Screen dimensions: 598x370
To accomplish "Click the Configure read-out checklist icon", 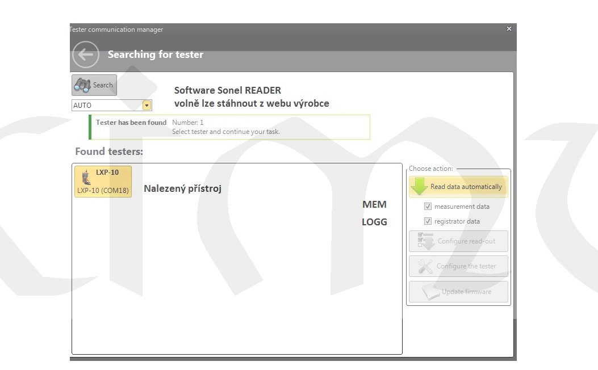I will coord(425,241).
